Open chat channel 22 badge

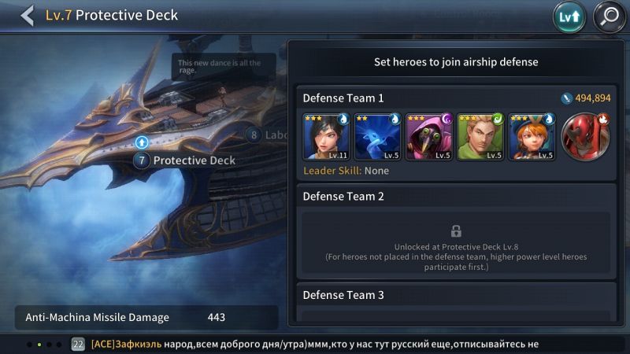(78, 344)
